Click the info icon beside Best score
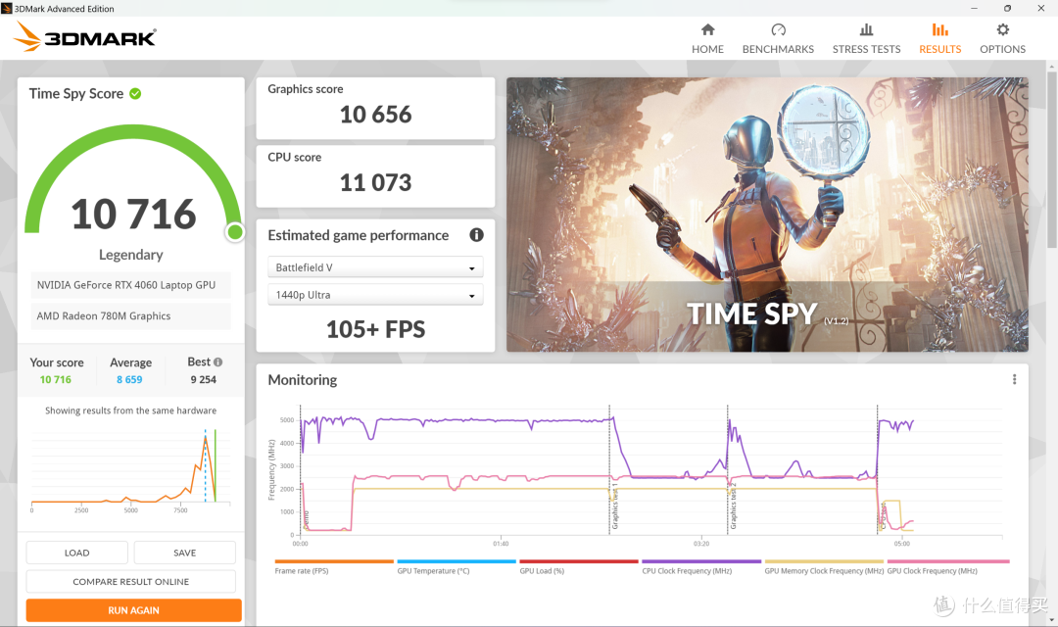Image resolution: width=1058 pixels, height=627 pixels. click(x=217, y=362)
